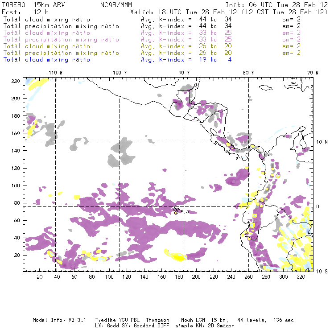Pick the olive "Total precipitation mixing ratio" legend label
This screenshot has height=330, width=330.
pyautogui.click(x=61, y=53)
